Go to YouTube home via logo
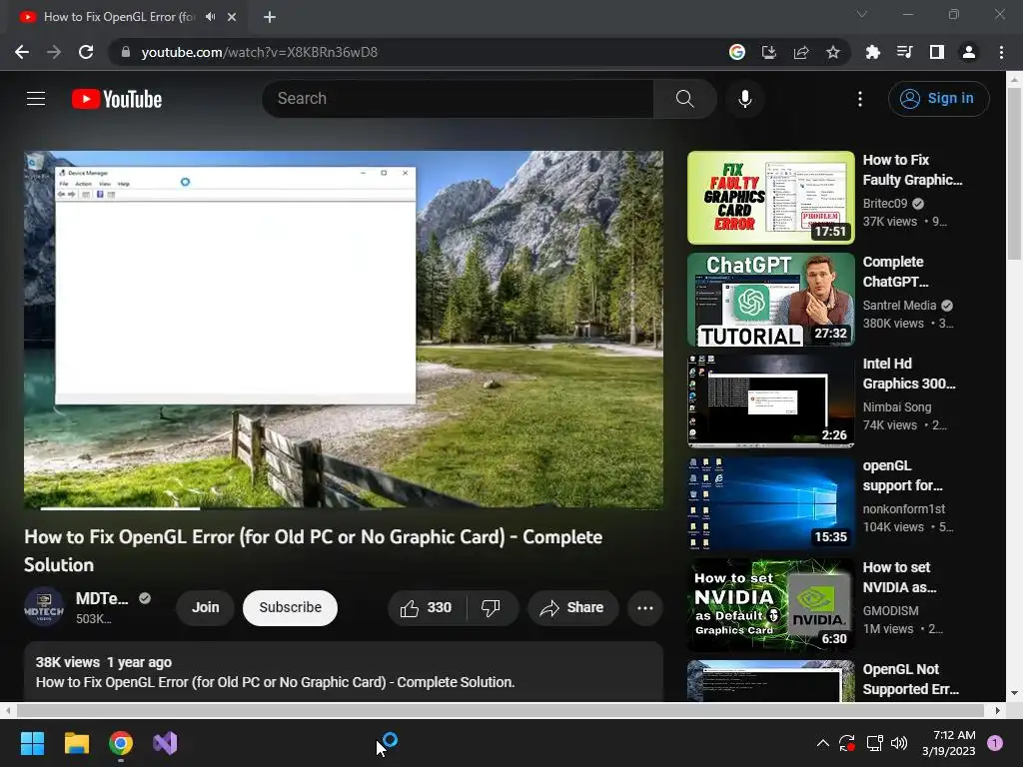Screen dimensions: 1023x767 click(117, 99)
